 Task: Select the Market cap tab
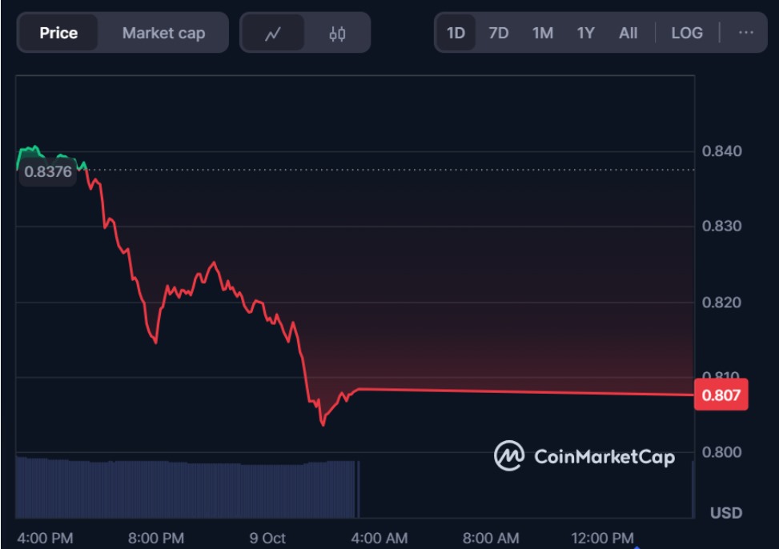point(163,33)
